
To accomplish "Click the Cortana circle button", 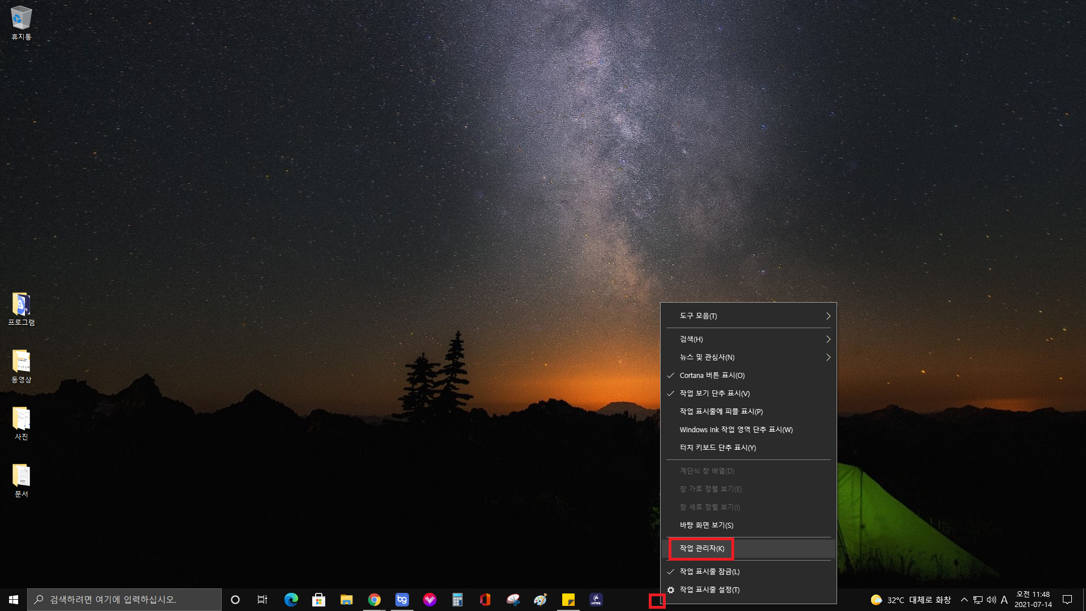I will (x=235, y=600).
